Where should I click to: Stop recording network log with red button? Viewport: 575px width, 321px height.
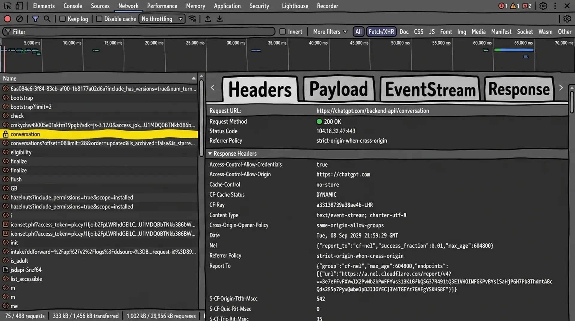[7, 19]
